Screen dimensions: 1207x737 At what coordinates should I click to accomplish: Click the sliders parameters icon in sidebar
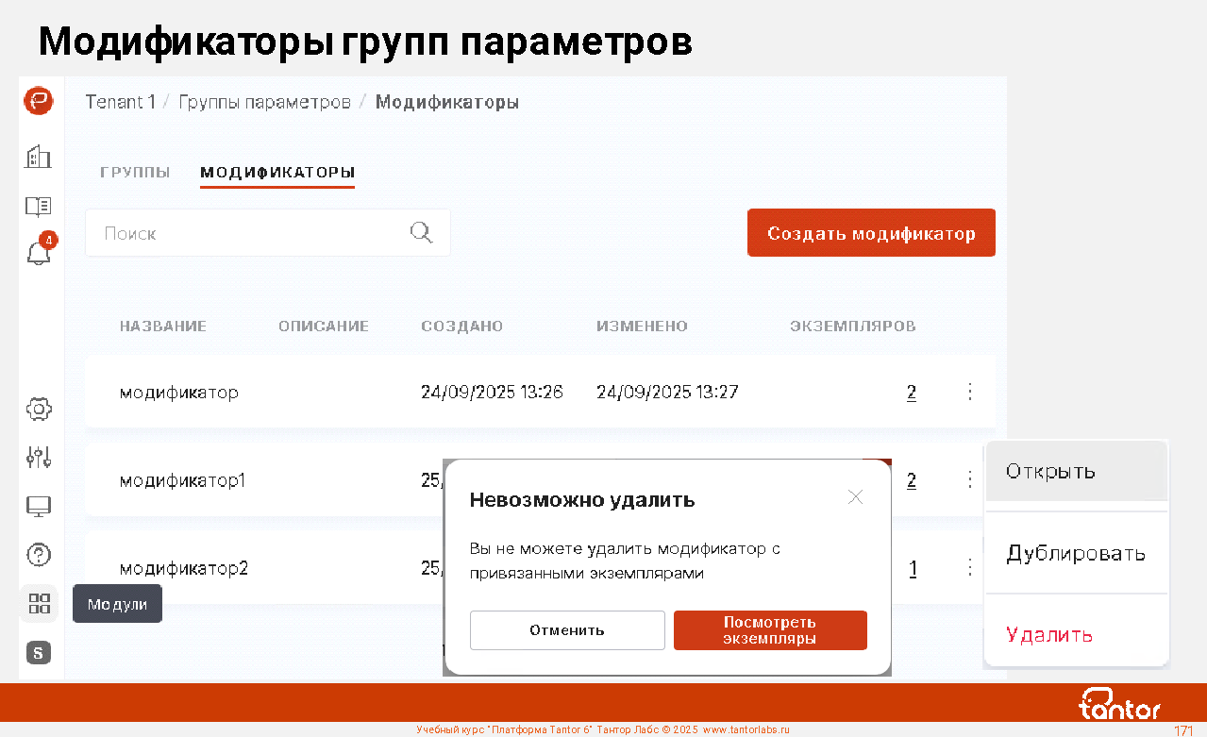pos(39,458)
